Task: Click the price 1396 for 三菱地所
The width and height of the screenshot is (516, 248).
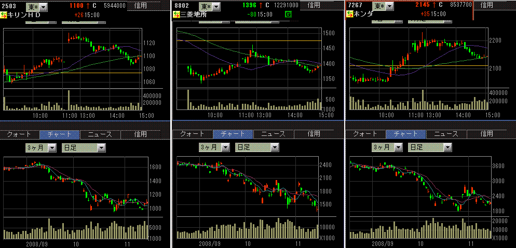Action: coord(250,5)
